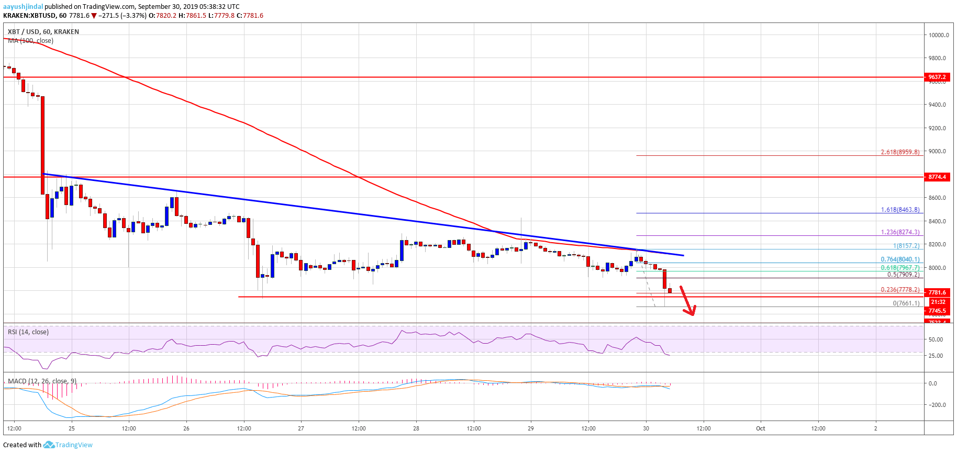The width and height of the screenshot is (957, 454).
Task: Select the 1(8157.2) Fibonacci level label
Action: click(906, 246)
